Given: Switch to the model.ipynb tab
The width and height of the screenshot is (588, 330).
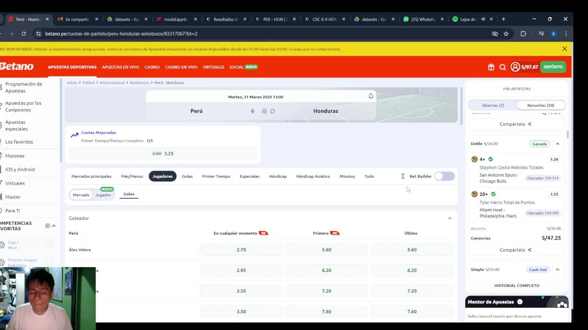Looking at the screenshot, I should pyautogui.click(x=177, y=19).
